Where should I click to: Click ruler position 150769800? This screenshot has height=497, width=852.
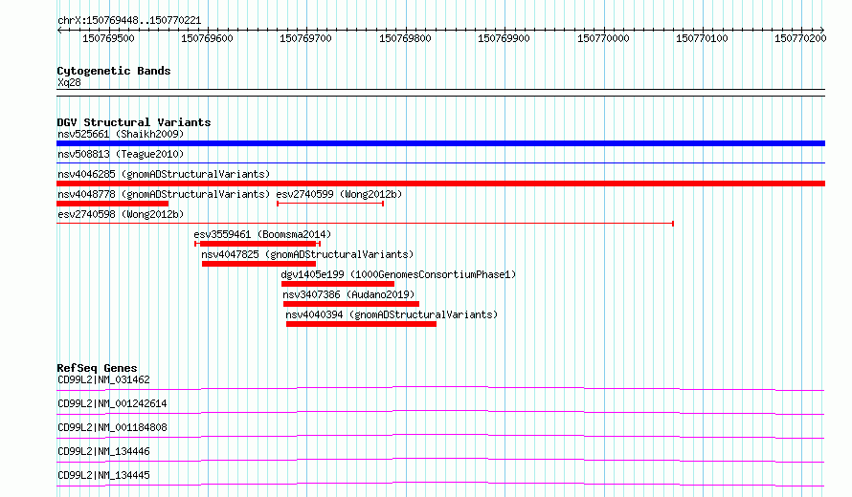[x=405, y=38]
